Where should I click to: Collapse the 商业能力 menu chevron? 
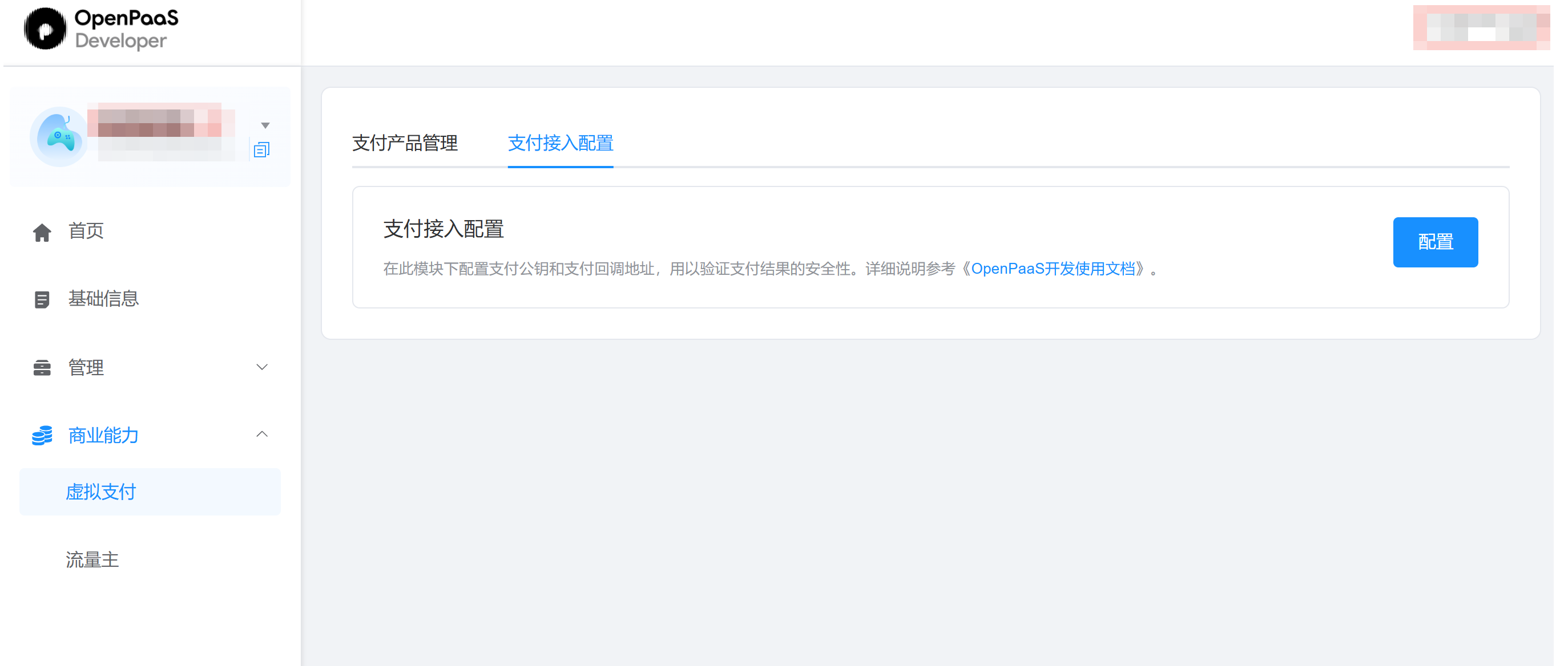pyautogui.click(x=262, y=434)
